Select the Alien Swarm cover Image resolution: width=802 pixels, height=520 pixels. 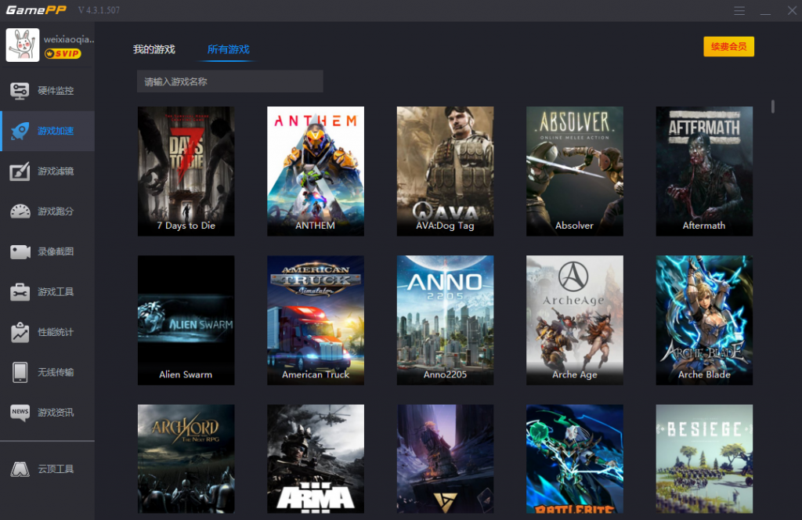tap(186, 320)
